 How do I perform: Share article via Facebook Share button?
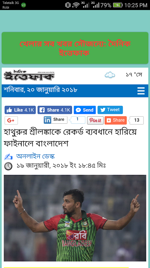coord(55,110)
